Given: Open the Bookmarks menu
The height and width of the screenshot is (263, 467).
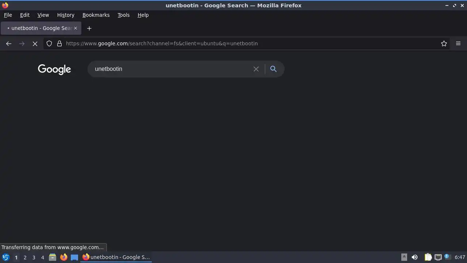Looking at the screenshot, I should coord(96,15).
